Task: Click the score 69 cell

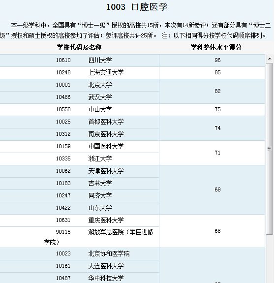Action: [212, 189]
